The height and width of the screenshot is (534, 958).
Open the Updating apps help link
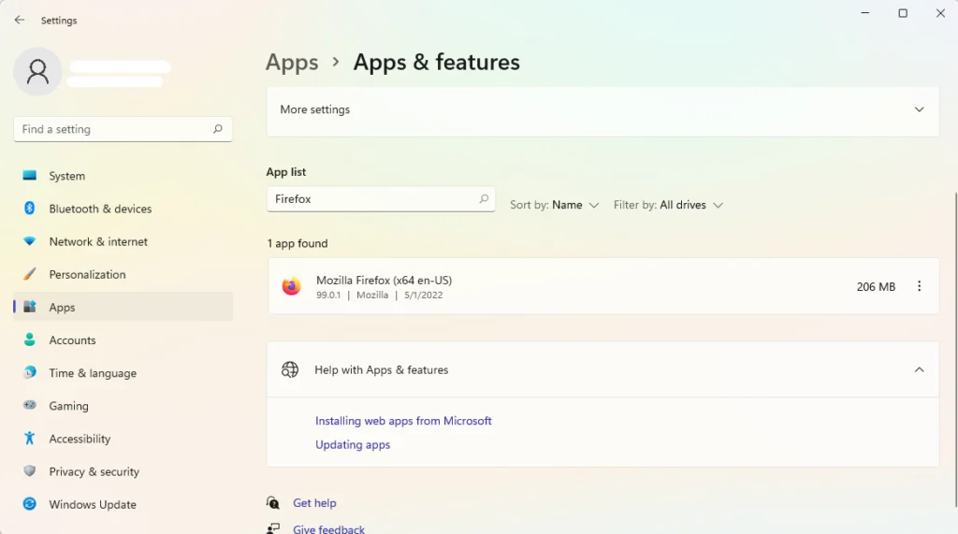click(x=353, y=445)
